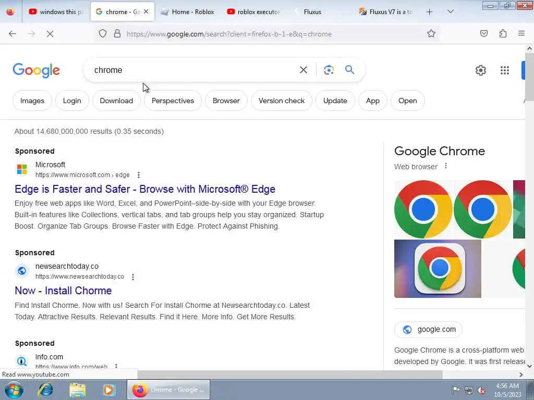The width and height of the screenshot is (534, 400).
Task: Select the Version check chip
Action: coord(281,101)
